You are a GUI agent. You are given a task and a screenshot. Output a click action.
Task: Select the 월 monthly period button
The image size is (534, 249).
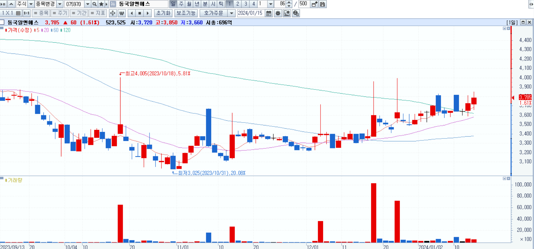click(x=189, y=4)
